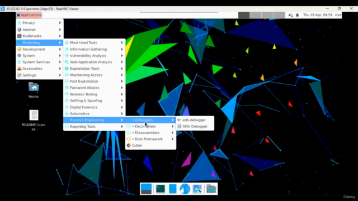The width and height of the screenshot is (358, 201).
Task: Expand the Settings submenu arrow
Action: pyautogui.click(x=60, y=75)
